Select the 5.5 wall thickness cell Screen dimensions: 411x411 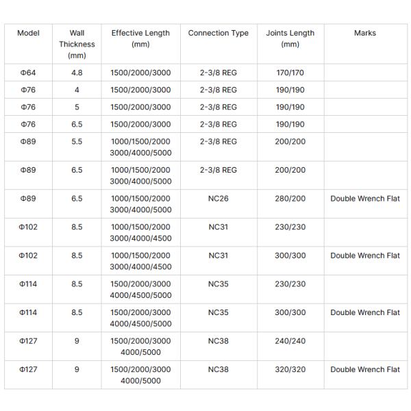point(77,142)
